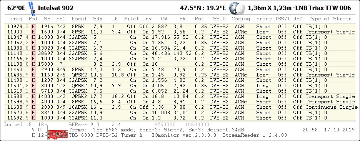Choose the 11190,8 frequency entry
The width and height of the screenshot is (360, 141).
tap(180, 64)
